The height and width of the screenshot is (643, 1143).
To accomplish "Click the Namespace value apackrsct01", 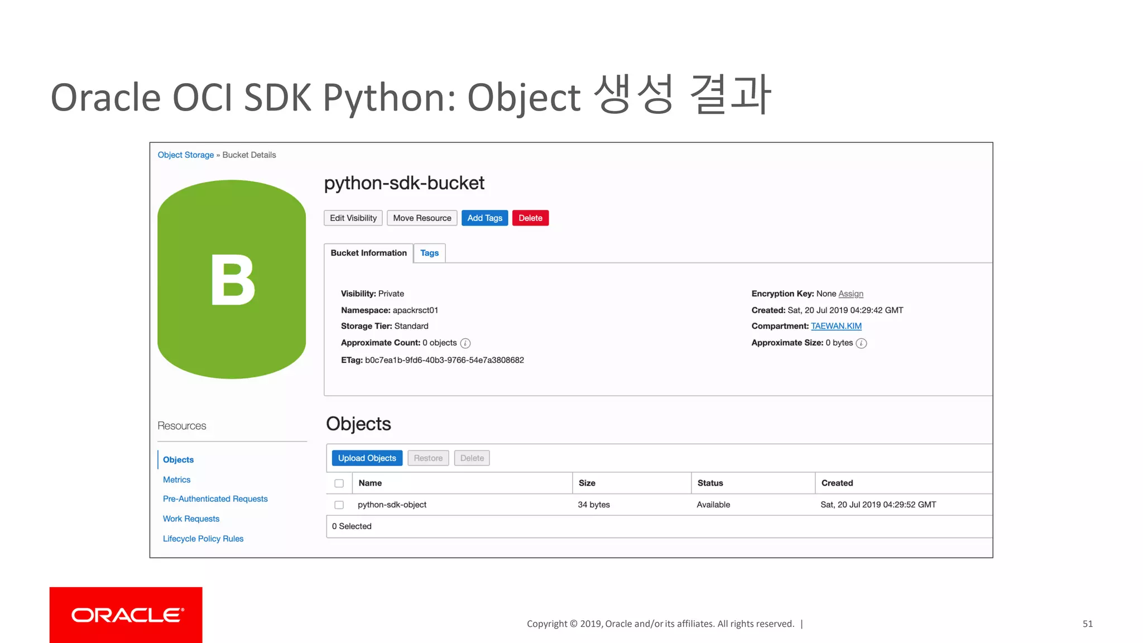I will pyautogui.click(x=415, y=310).
